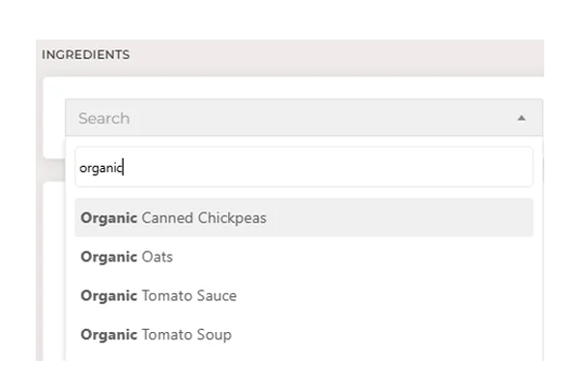
Task: Click the highlighted Chickpeas result row
Action: coord(304,217)
